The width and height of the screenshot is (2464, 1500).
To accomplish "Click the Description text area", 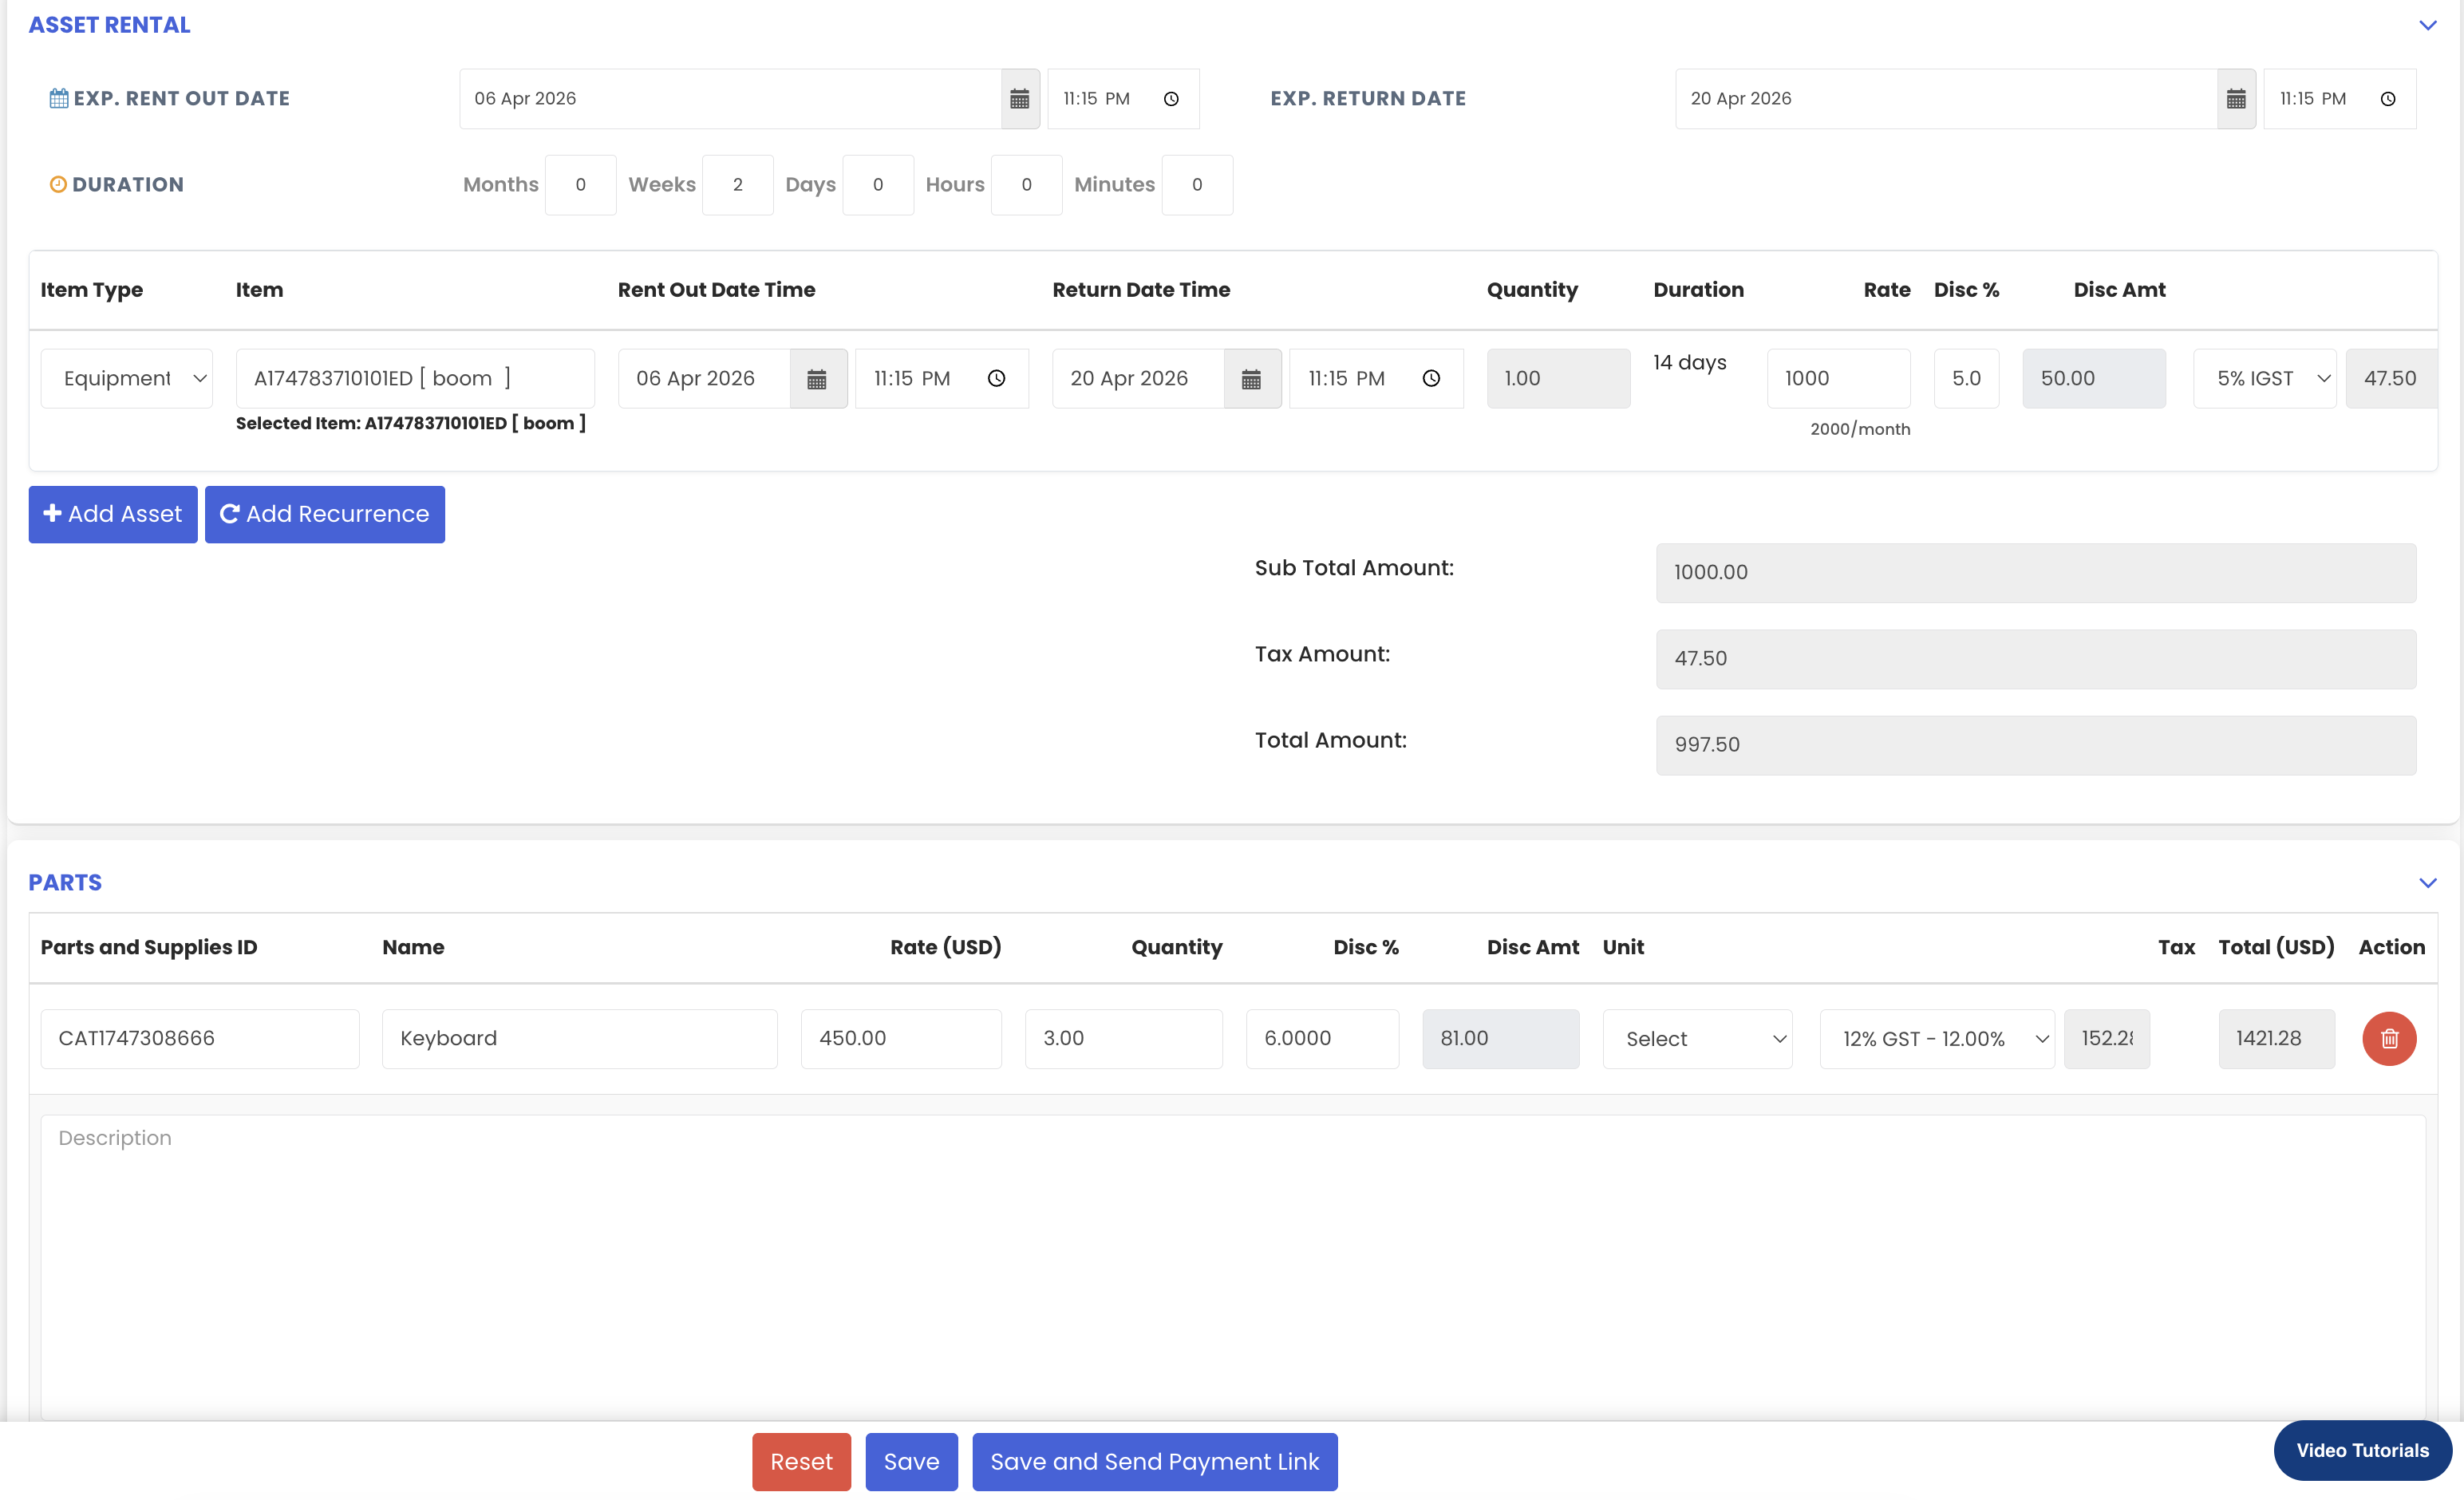I will pyautogui.click(x=1232, y=1260).
